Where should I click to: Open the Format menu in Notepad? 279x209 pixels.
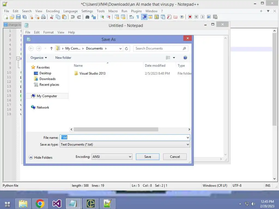48,32
